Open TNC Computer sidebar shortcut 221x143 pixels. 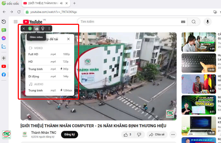coord(7,135)
